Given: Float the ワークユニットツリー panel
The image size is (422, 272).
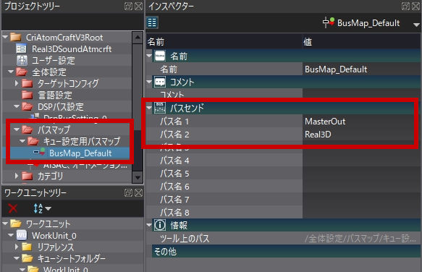Looking at the screenshot, I should point(128,193).
